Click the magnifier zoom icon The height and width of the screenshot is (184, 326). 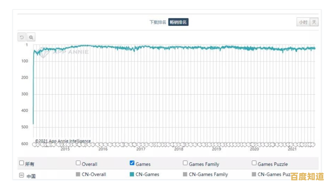coord(31,37)
